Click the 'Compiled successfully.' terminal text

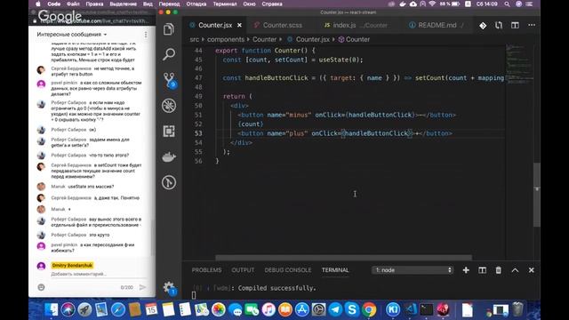tap(276, 288)
